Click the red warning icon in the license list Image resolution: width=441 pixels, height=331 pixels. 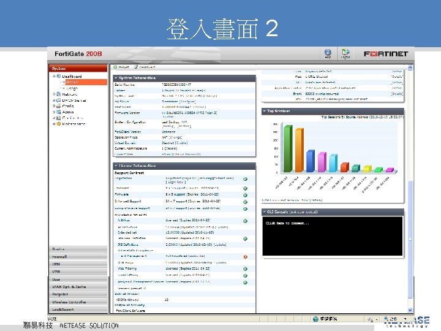(245, 257)
